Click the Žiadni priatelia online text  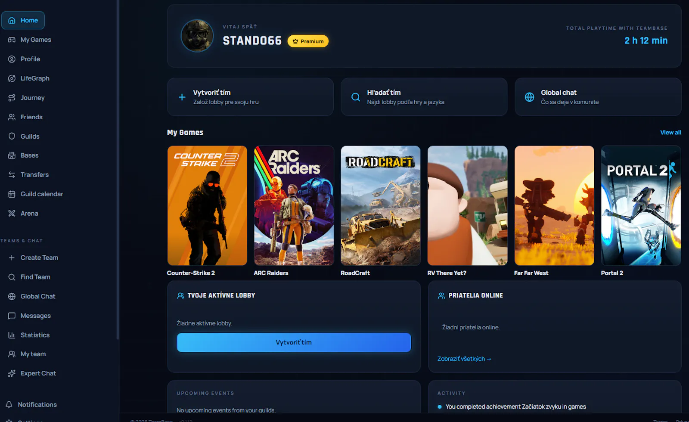471,327
